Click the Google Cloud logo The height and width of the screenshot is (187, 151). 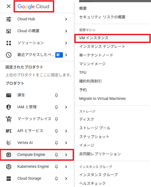tap(33, 6)
